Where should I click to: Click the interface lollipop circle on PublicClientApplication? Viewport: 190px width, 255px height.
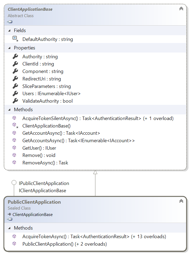tap(14, 183)
